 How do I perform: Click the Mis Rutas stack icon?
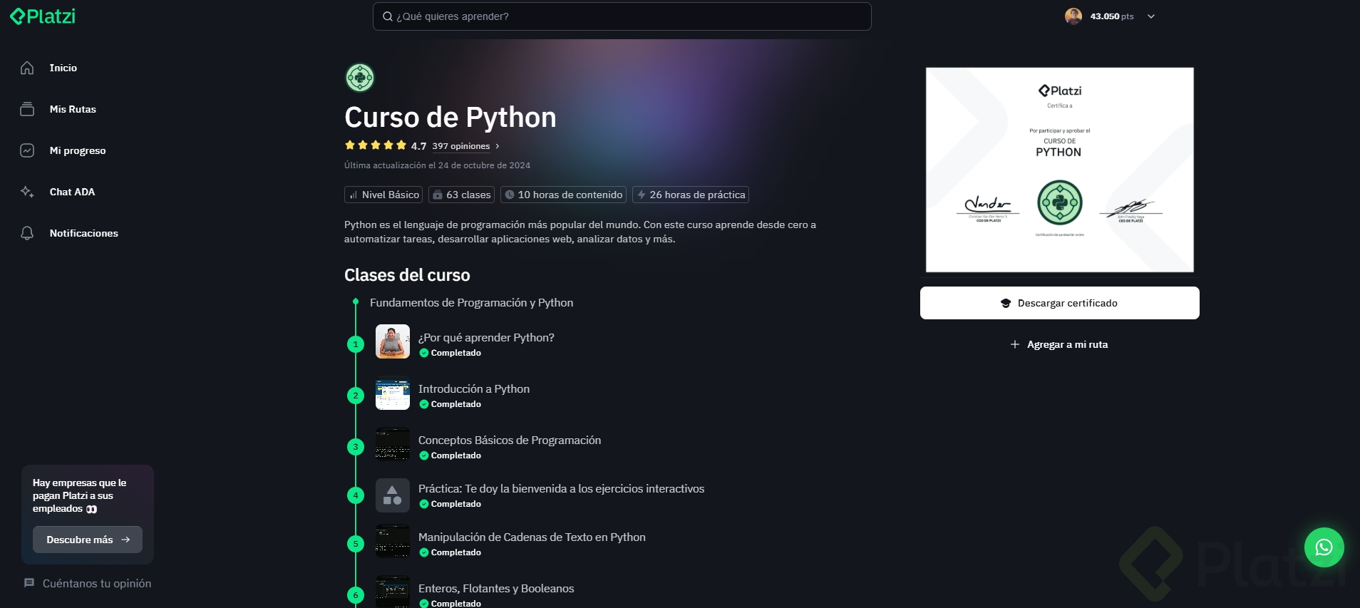(27, 109)
